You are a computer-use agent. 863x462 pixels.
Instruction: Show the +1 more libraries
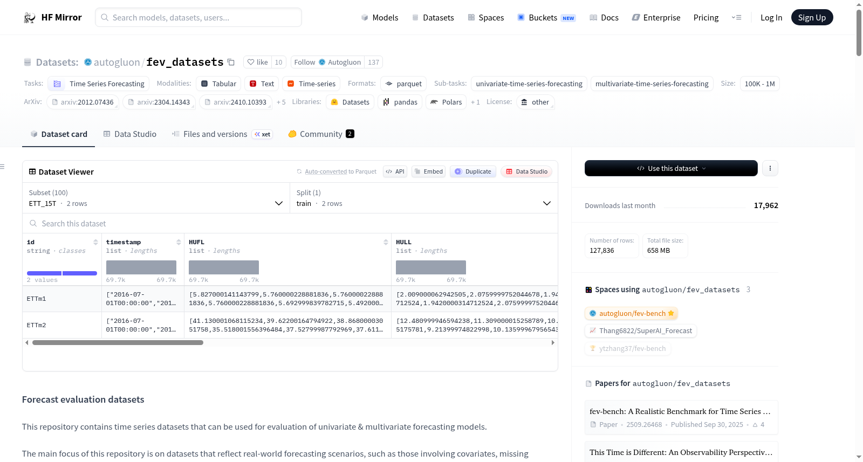click(475, 102)
